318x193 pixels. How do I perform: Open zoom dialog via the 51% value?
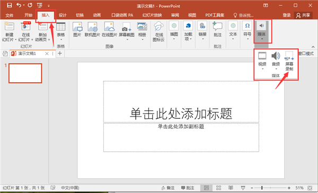299,188
